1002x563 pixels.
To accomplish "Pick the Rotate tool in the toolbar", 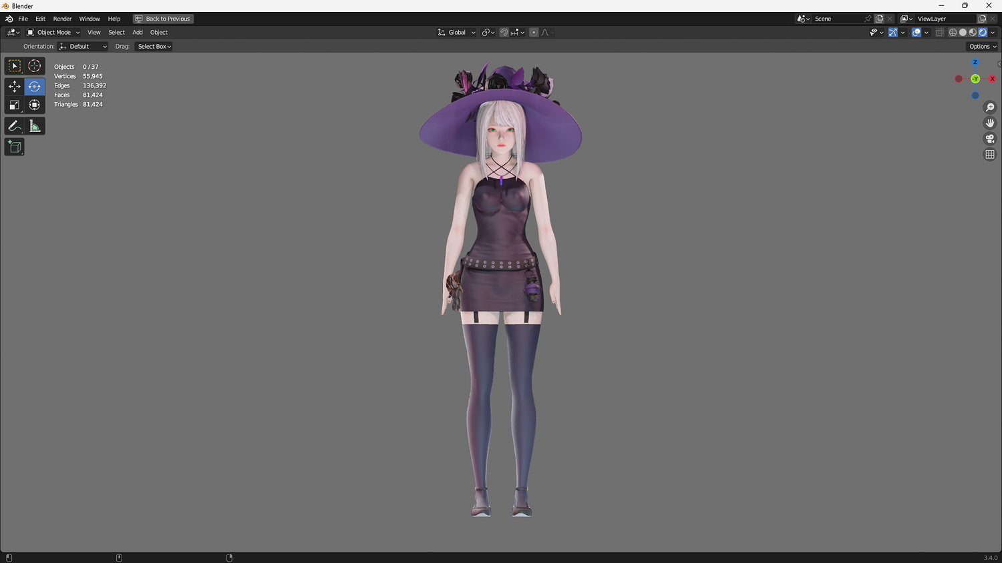I will click(35, 87).
